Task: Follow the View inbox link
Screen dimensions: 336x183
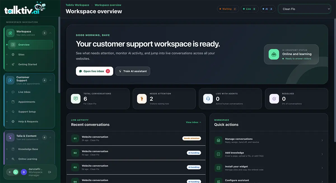Action: [x=193, y=122]
